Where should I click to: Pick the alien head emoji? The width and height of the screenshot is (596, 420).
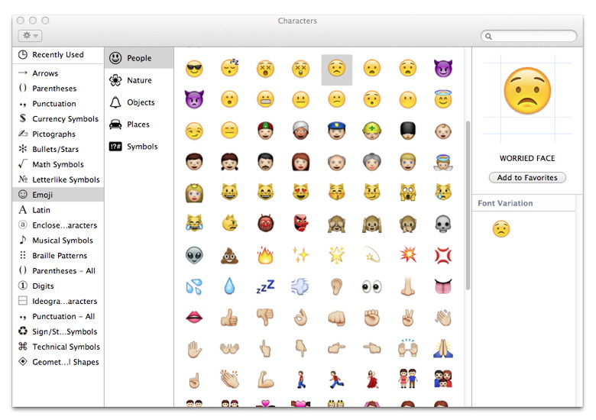pyautogui.click(x=194, y=255)
